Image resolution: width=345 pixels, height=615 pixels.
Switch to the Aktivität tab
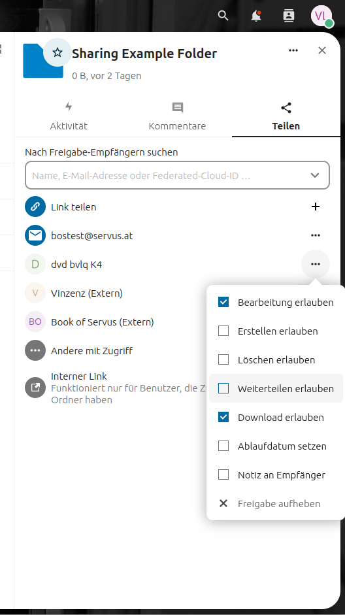point(69,116)
